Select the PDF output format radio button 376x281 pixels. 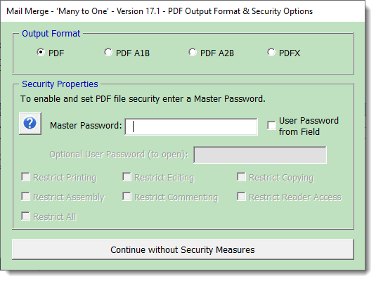point(41,52)
